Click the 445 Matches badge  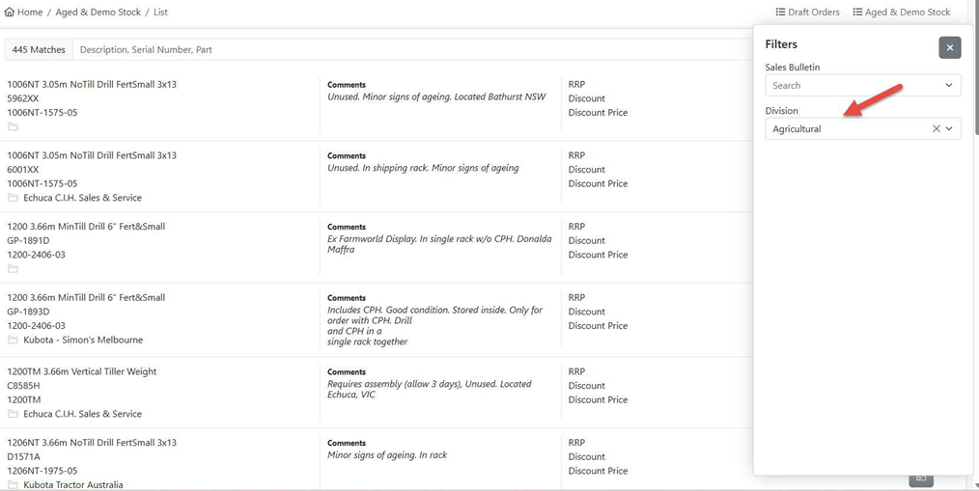[x=39, y=49]
